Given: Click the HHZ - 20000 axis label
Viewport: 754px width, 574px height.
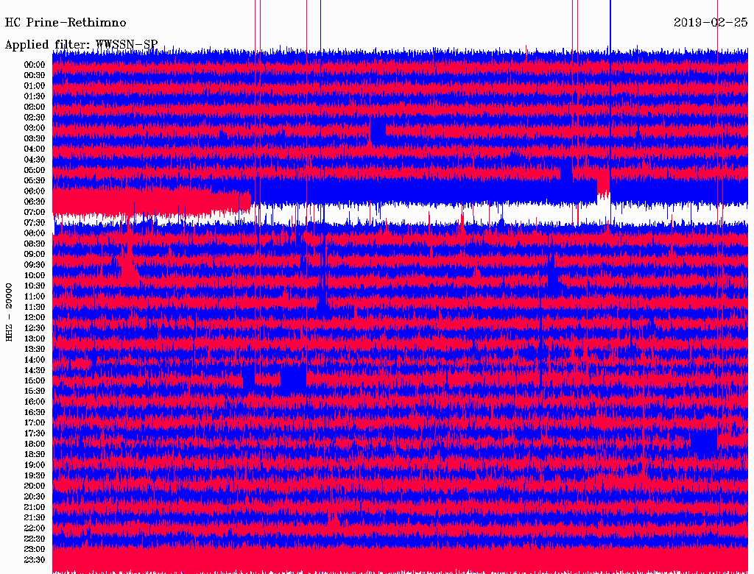Looking at the screenshot, I should coord(10,311).
